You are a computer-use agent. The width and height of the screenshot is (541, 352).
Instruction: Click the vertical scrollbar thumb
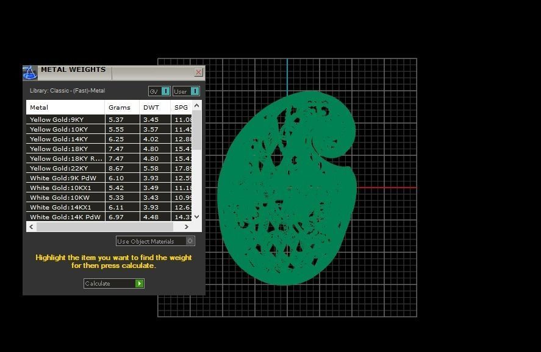[x=196, y=130]
